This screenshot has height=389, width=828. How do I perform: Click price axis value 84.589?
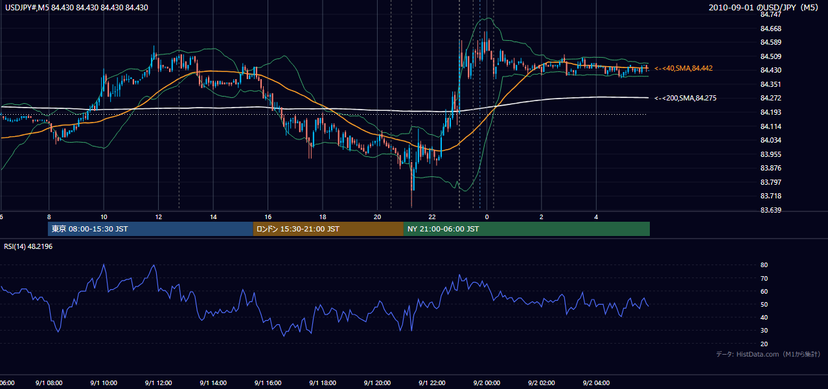click(x=770, y=43)
